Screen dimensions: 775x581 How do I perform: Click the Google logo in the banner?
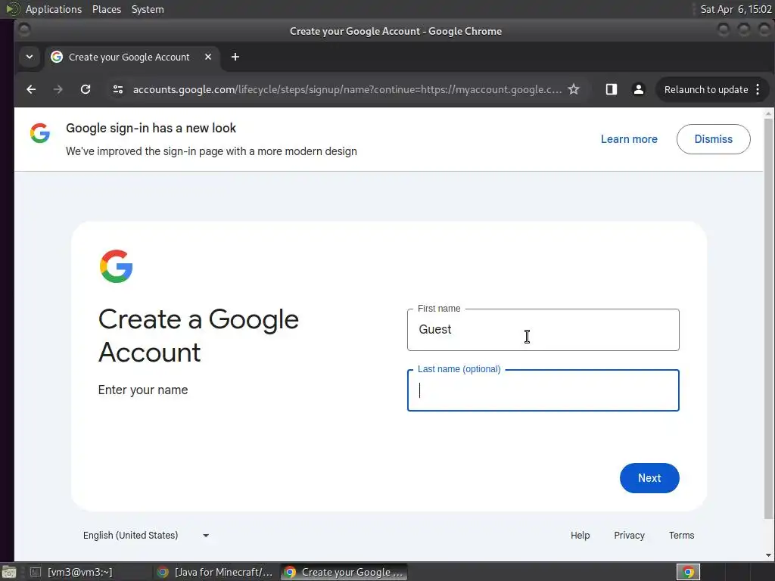(x=40, y=133)
